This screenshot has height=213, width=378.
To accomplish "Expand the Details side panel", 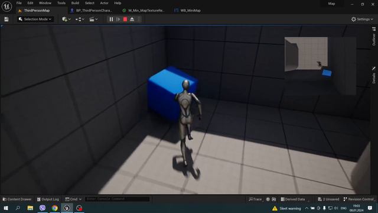I will [374, 75].
